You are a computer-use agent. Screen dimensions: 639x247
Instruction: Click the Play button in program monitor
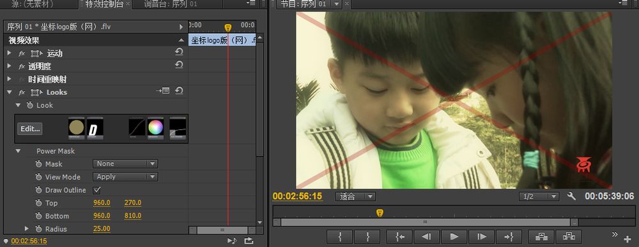click(454, 236)
